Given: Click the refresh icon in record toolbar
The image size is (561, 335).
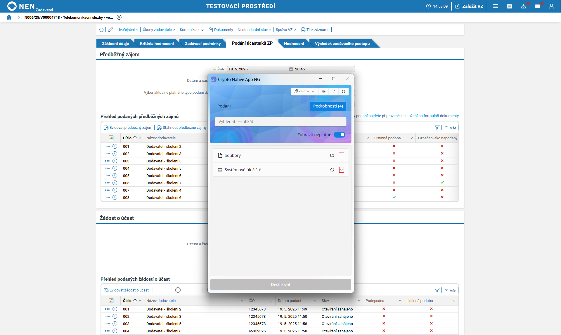Looking at the screenshot, I should coord(101,30).
